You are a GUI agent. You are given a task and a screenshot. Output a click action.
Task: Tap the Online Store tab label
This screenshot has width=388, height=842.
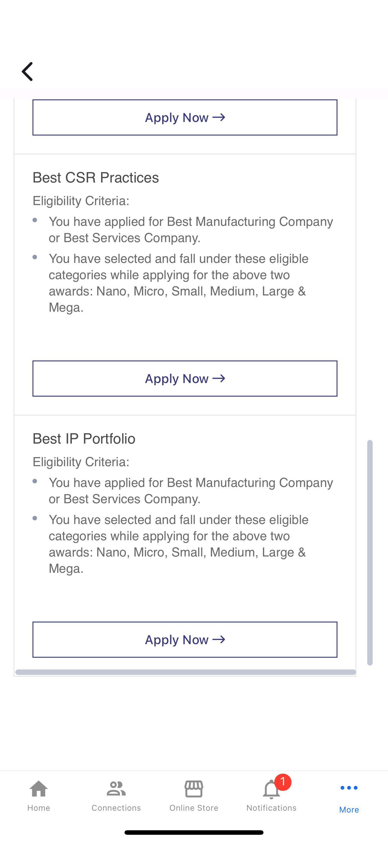[194, 808]
